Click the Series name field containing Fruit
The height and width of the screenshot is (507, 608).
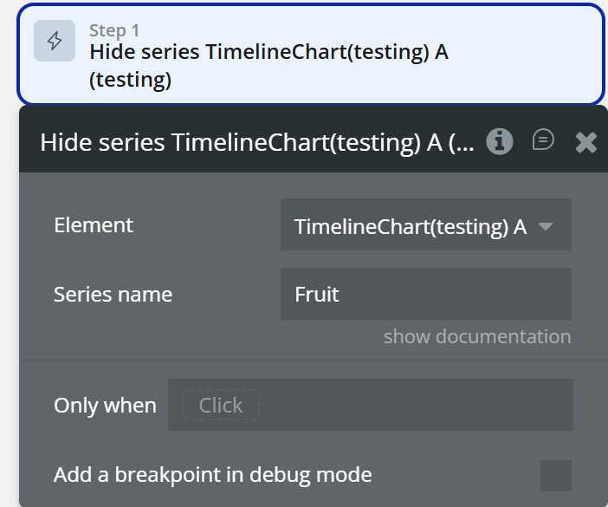(x=425, y=294)
